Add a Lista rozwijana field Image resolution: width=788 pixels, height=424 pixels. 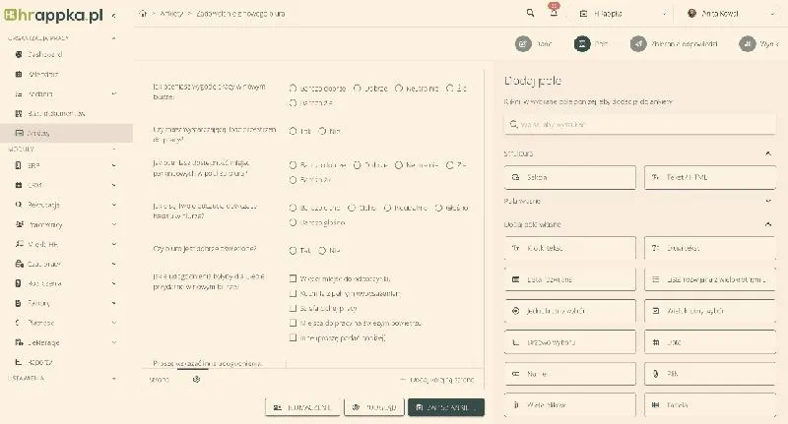point(570,279)
